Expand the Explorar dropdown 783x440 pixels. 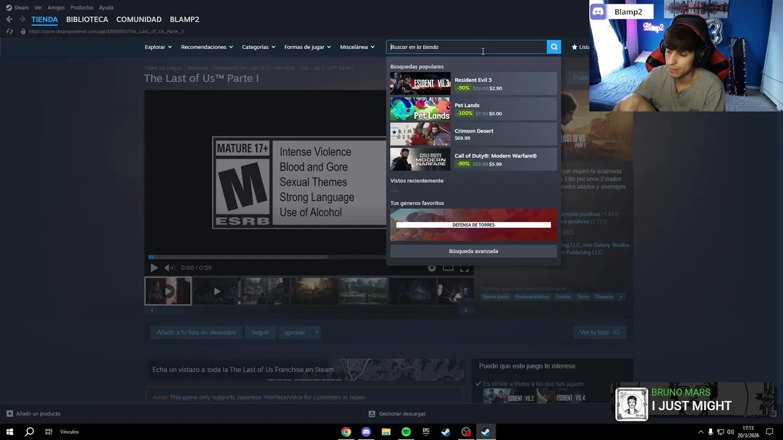158,47
